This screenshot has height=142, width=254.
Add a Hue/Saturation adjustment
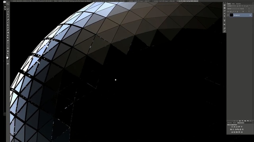[x=231, y=129]
